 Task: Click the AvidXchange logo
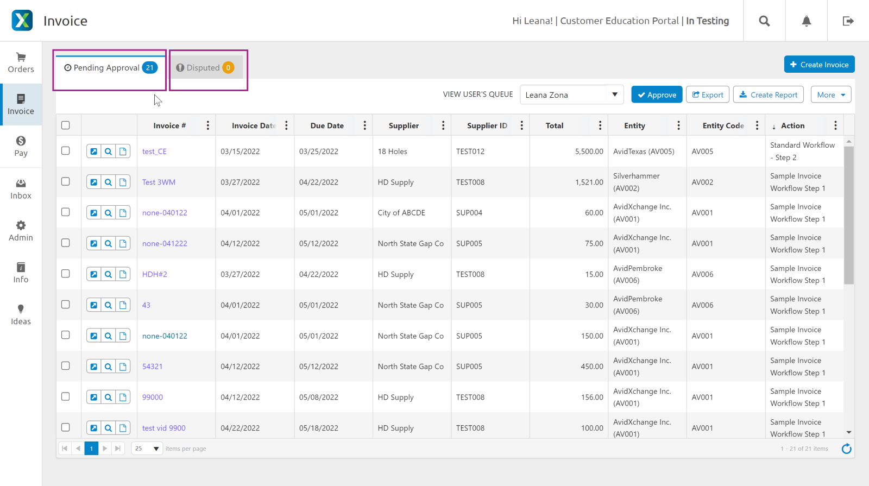pos(22,21)
